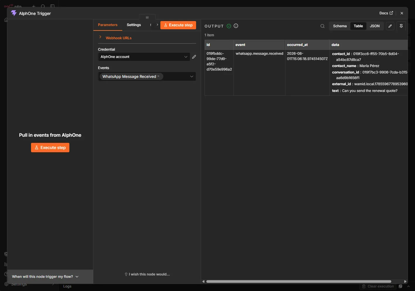Open the Logs panel in background
Image resolution: width=415 pixels, height=291 pixels.
pyautogui.click(x=67, y=286)
